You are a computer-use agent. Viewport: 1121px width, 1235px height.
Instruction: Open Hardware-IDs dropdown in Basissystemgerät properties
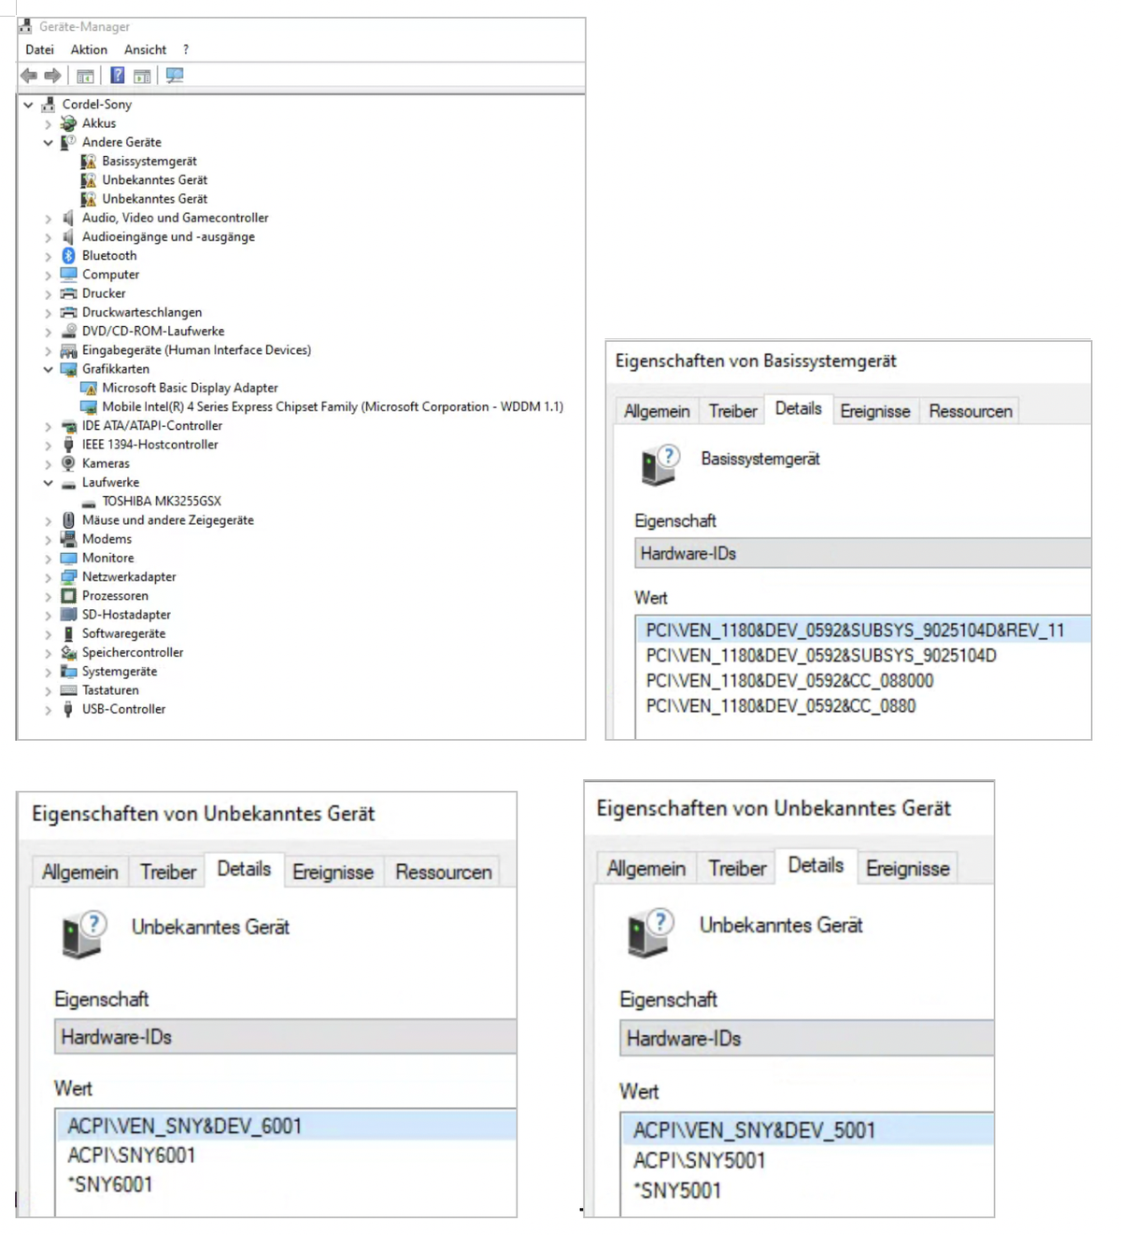click(x=861, y=554)
